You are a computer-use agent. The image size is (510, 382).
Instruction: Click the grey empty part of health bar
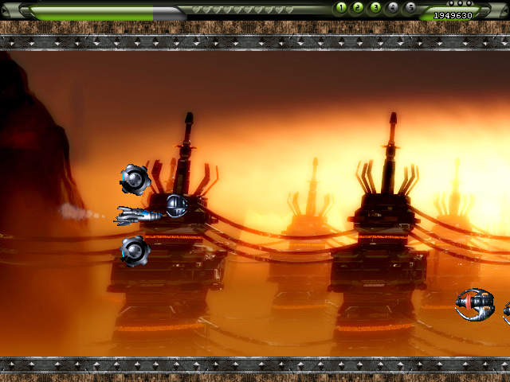[x=169, y=12]
